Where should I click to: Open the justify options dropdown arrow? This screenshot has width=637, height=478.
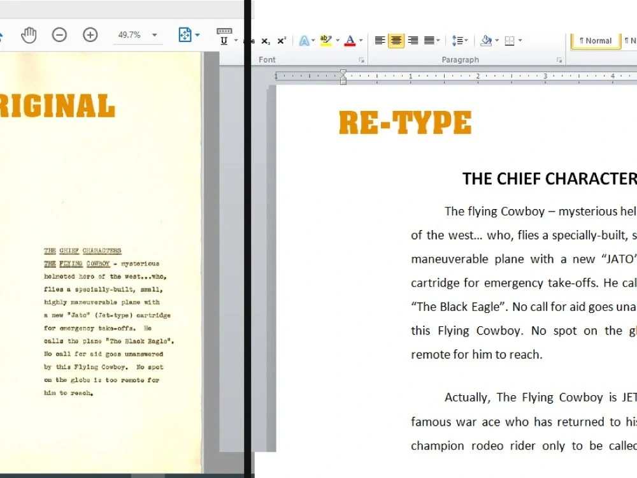438,40
